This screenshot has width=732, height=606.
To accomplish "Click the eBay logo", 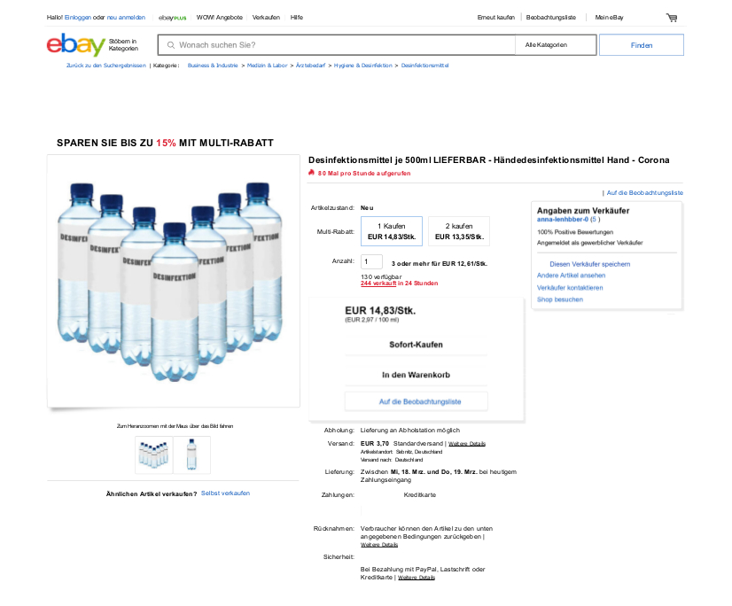I will (75, 45).
